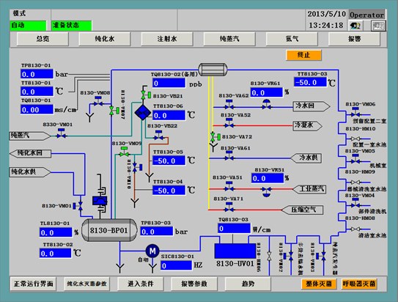Image resolution: width=398 pixels, height=302 pixels.
Task: Click the icon beside the user login icon
Action: (x=378, y=26)
